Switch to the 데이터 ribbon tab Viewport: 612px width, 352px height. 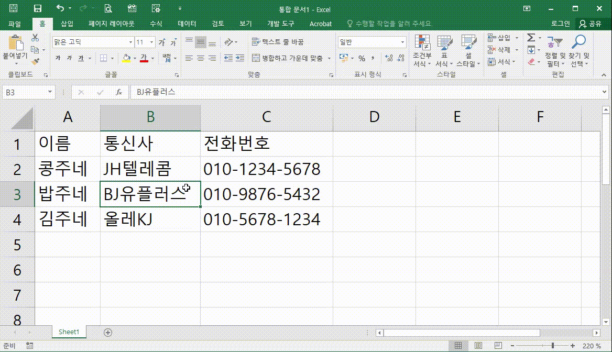[x=186, y=23]
